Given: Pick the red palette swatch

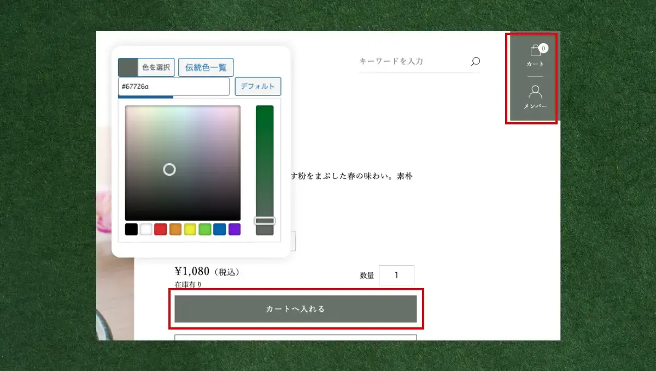Looking at the screenshot, I should (161, 229).
